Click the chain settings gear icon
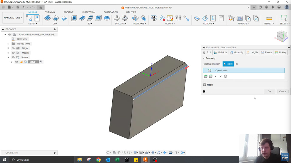Screen dimensions: 291x163 click(x=225, y=76)
